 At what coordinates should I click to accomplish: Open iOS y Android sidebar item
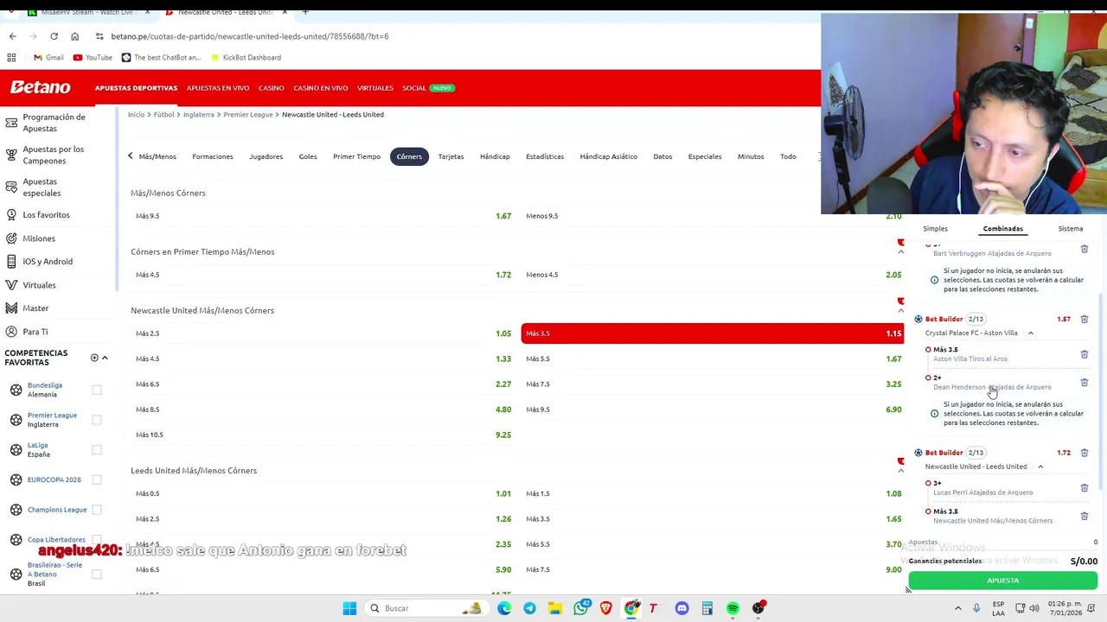tap(48, 261)
